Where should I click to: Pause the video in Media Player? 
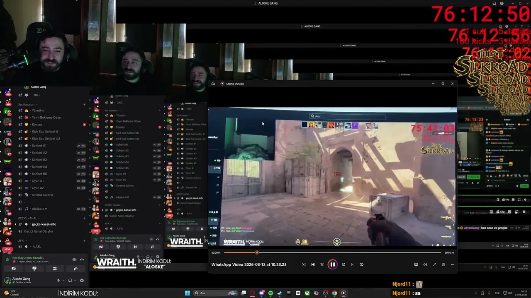(332, 264)
